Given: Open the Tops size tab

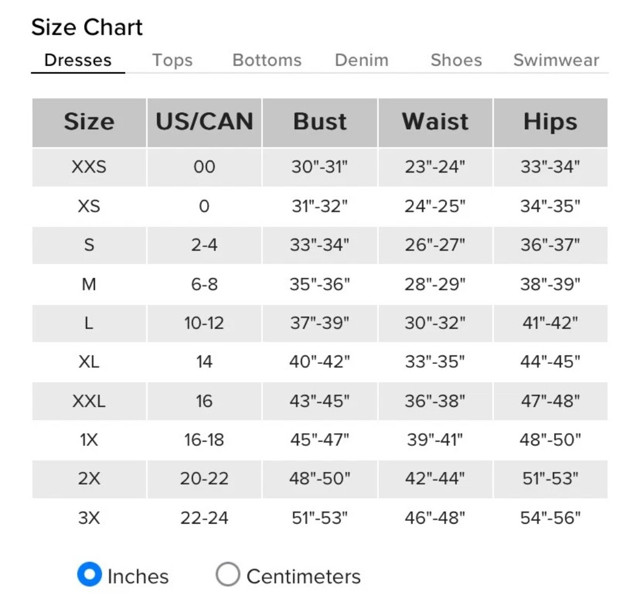Looking at the screenshot, I should (172, 60).
